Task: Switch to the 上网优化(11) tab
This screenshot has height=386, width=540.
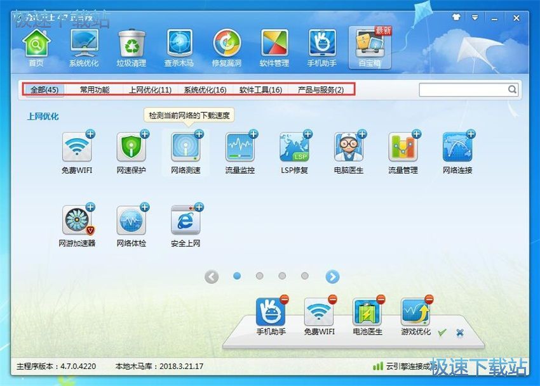Action: click(x=150, y=90)
